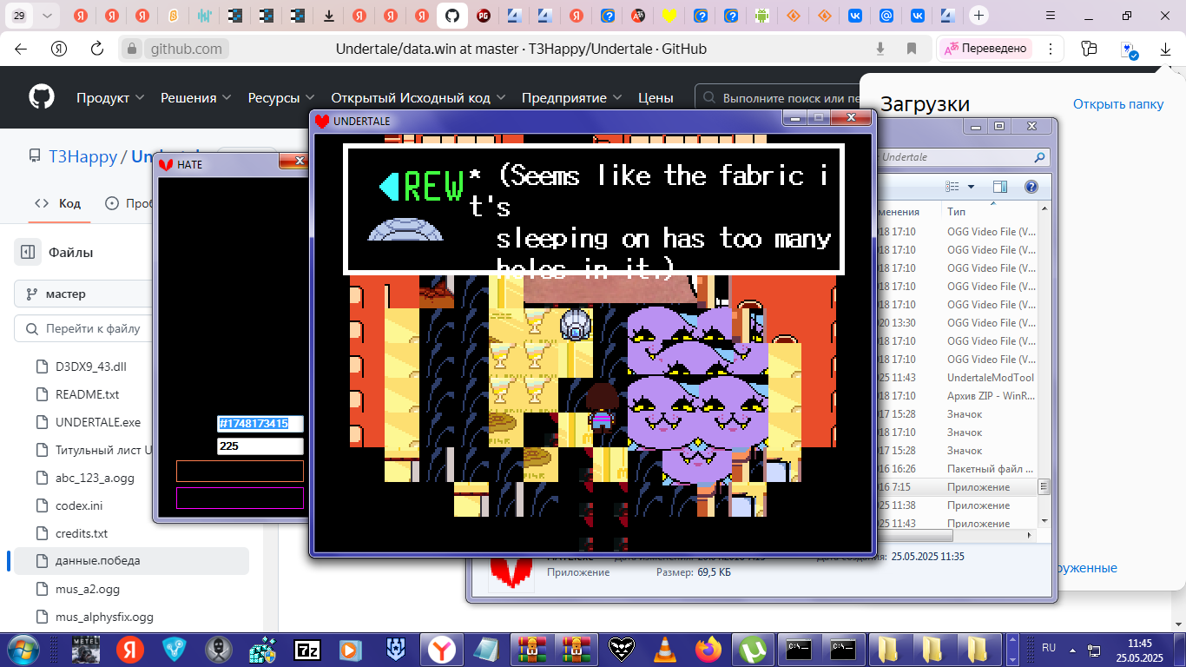This screenshot has width=1186, height=667.
Task: Expand the tab list chevron
Action: tap(47, 16)
